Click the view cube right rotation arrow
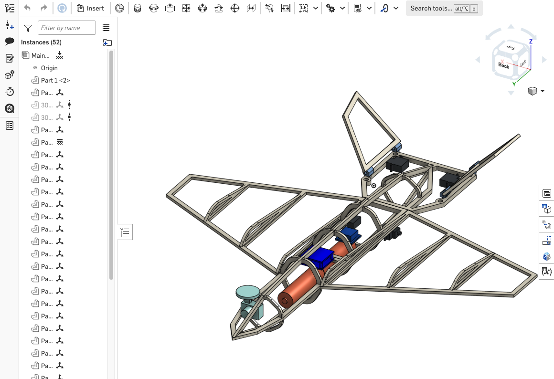Image resolution: width=554 pixels, height=379 pixels. pyautogui.click(x=544, y=60)
